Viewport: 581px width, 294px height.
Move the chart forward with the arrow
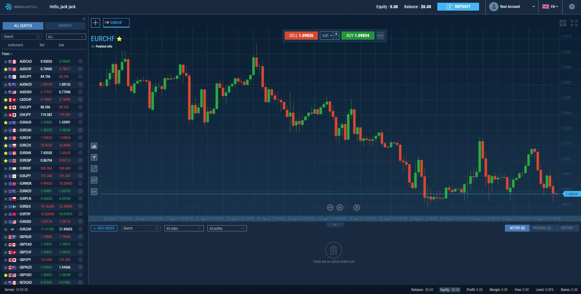357,207
